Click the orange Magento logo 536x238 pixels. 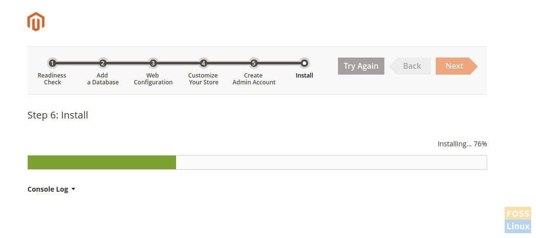pyautogui.click(x=36, y=22)
